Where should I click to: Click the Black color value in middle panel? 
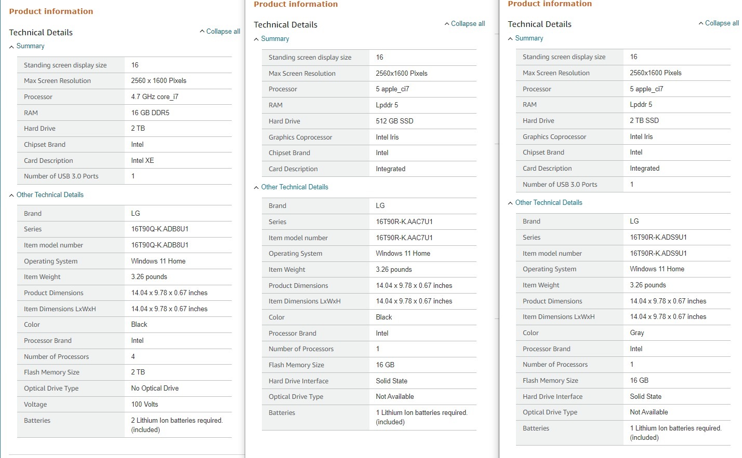tap(384, 317)
